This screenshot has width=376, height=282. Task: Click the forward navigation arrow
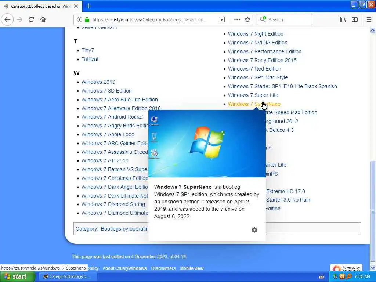click(x=20, y=19)
